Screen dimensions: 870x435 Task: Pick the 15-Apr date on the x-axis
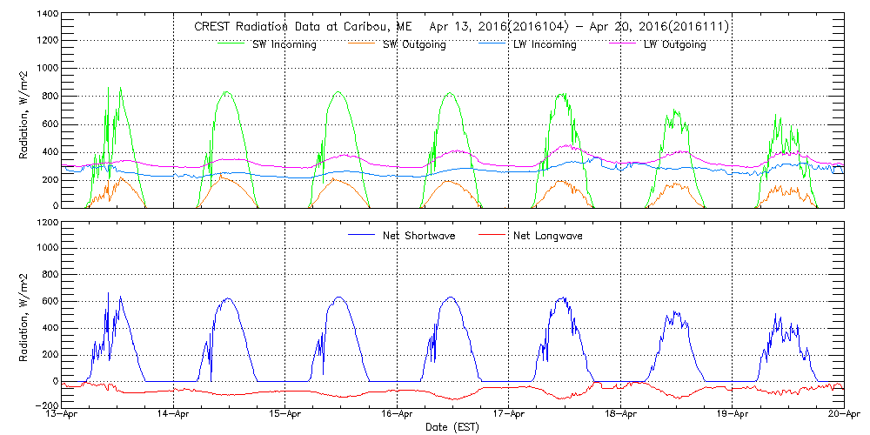point(286,416)
